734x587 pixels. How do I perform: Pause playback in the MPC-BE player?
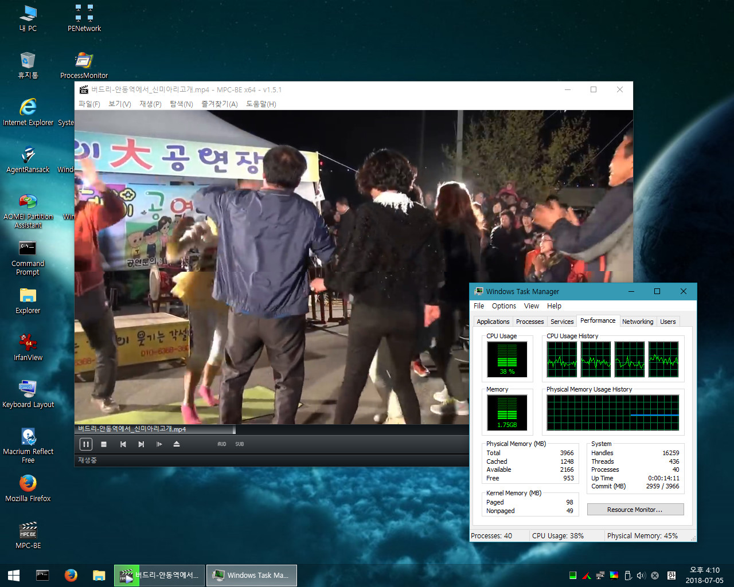click(85, 444)
